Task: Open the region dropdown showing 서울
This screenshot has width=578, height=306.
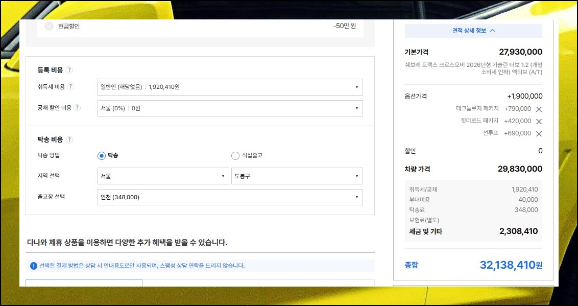Action: tap(163, 176)
